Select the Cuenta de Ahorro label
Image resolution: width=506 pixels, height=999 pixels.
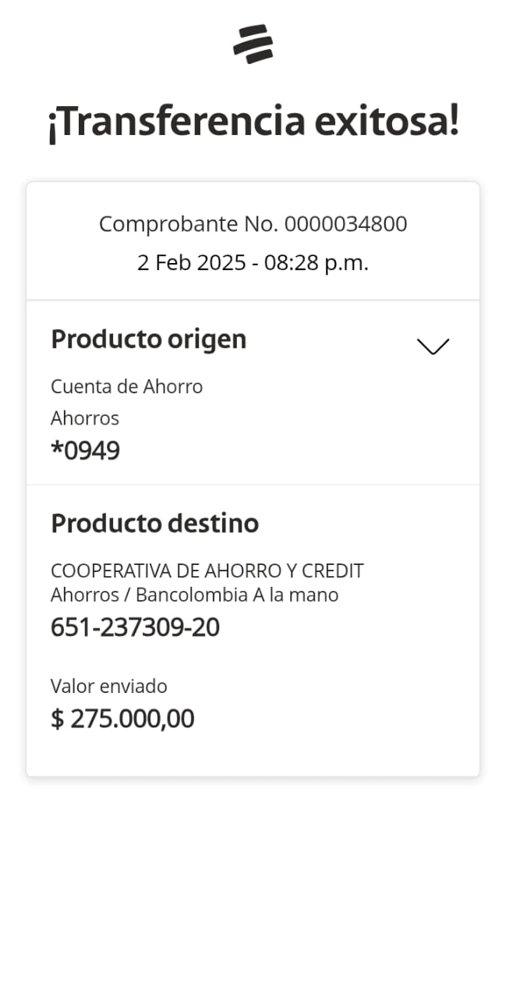pos(126,386)
